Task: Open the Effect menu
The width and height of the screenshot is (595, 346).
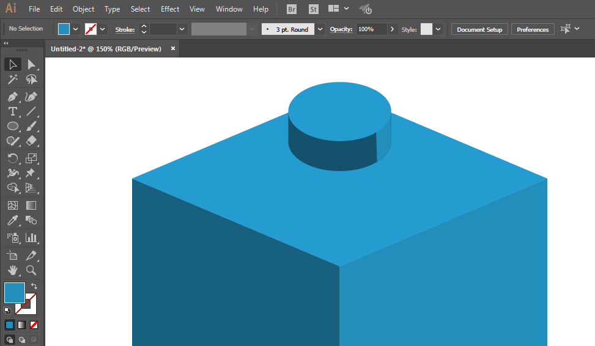Action: coord(170,9)
